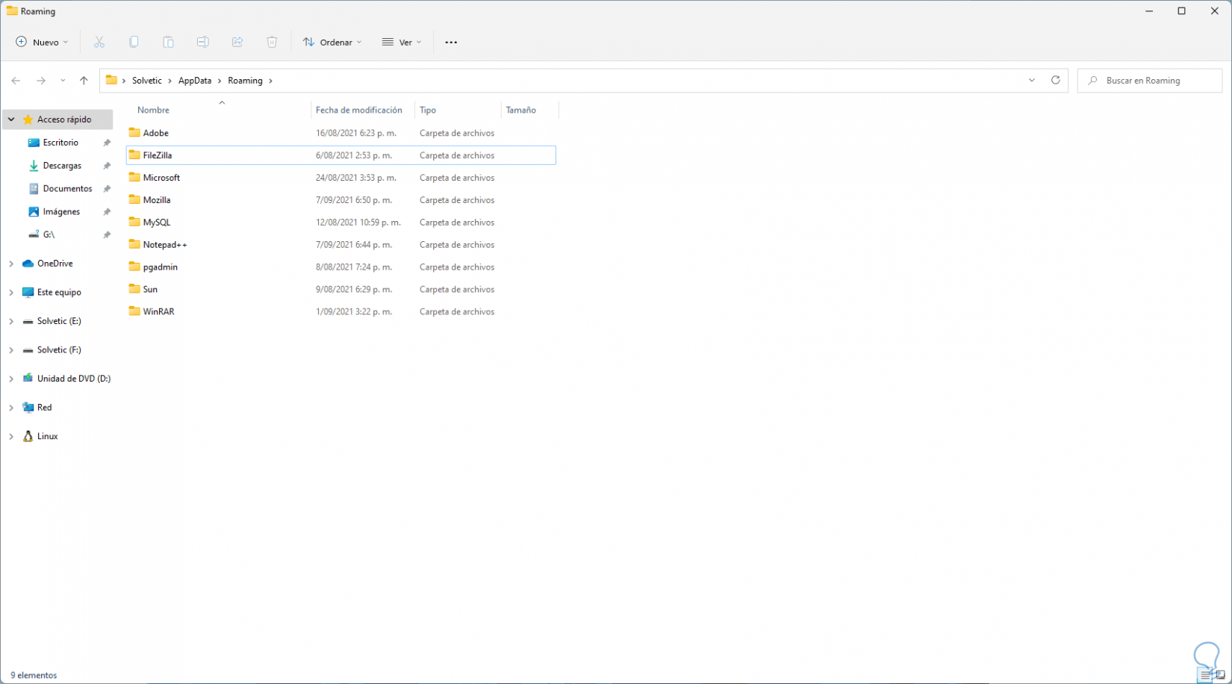Screen dimensions: 1232x684
Task: Click the date 16/08/2021 6:23 p. m.
Action: [x=356, y=133]
